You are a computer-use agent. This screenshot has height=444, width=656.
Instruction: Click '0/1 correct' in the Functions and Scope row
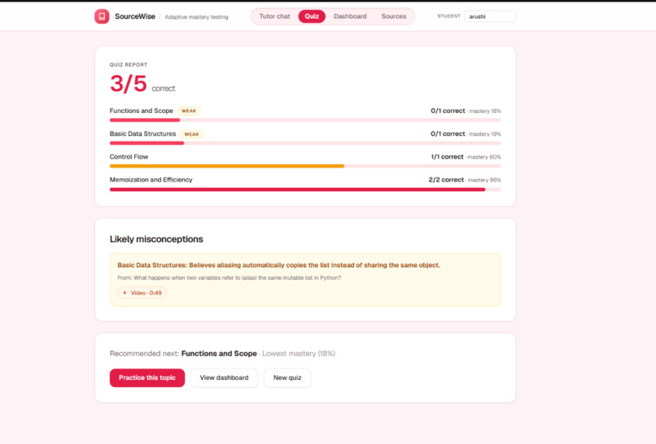coord(448,111)
